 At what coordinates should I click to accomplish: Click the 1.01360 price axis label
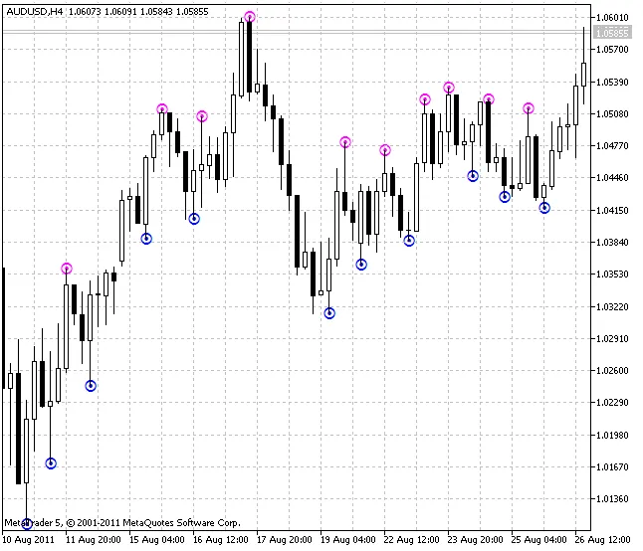[610, 499]
